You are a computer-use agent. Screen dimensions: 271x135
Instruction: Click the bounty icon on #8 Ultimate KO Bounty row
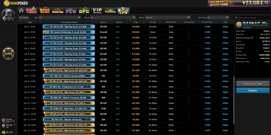87,120
